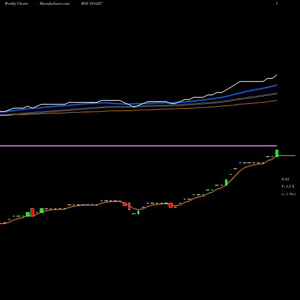300x300 pixels.
Task: Click the large red candle near the chart's left side
Action: [x=32, y=212]
